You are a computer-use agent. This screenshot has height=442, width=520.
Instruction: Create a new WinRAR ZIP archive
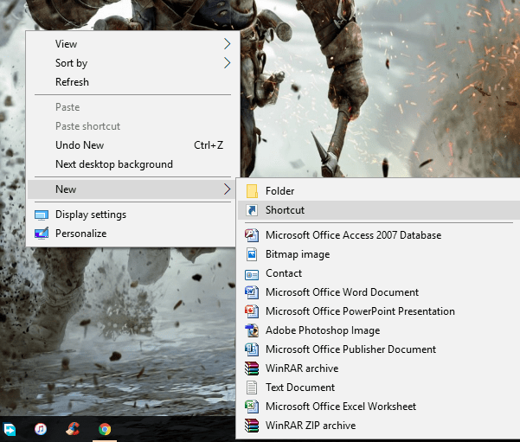[379, 426]
